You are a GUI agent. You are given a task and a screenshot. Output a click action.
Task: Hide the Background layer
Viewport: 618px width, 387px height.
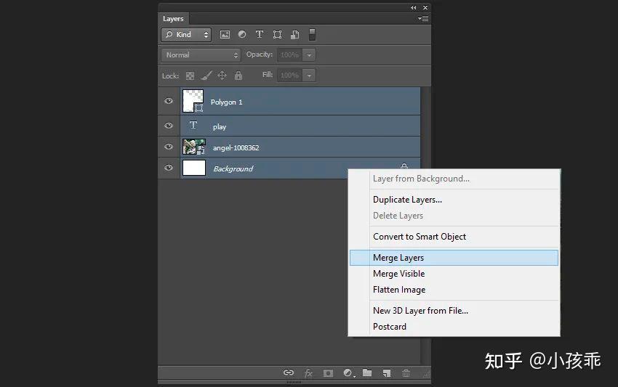click(169, 168)
